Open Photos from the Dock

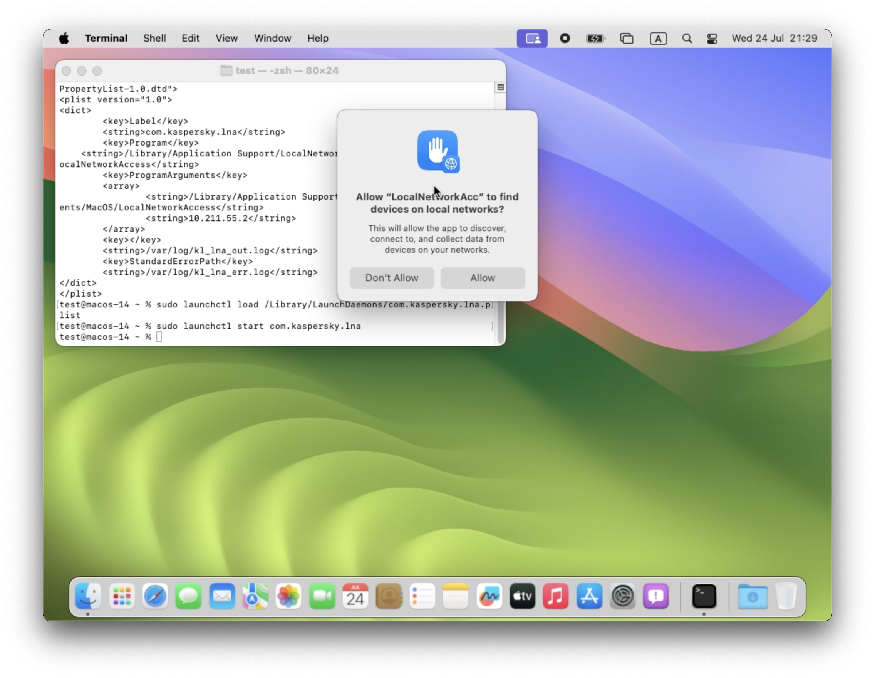(x=288, y=596)
